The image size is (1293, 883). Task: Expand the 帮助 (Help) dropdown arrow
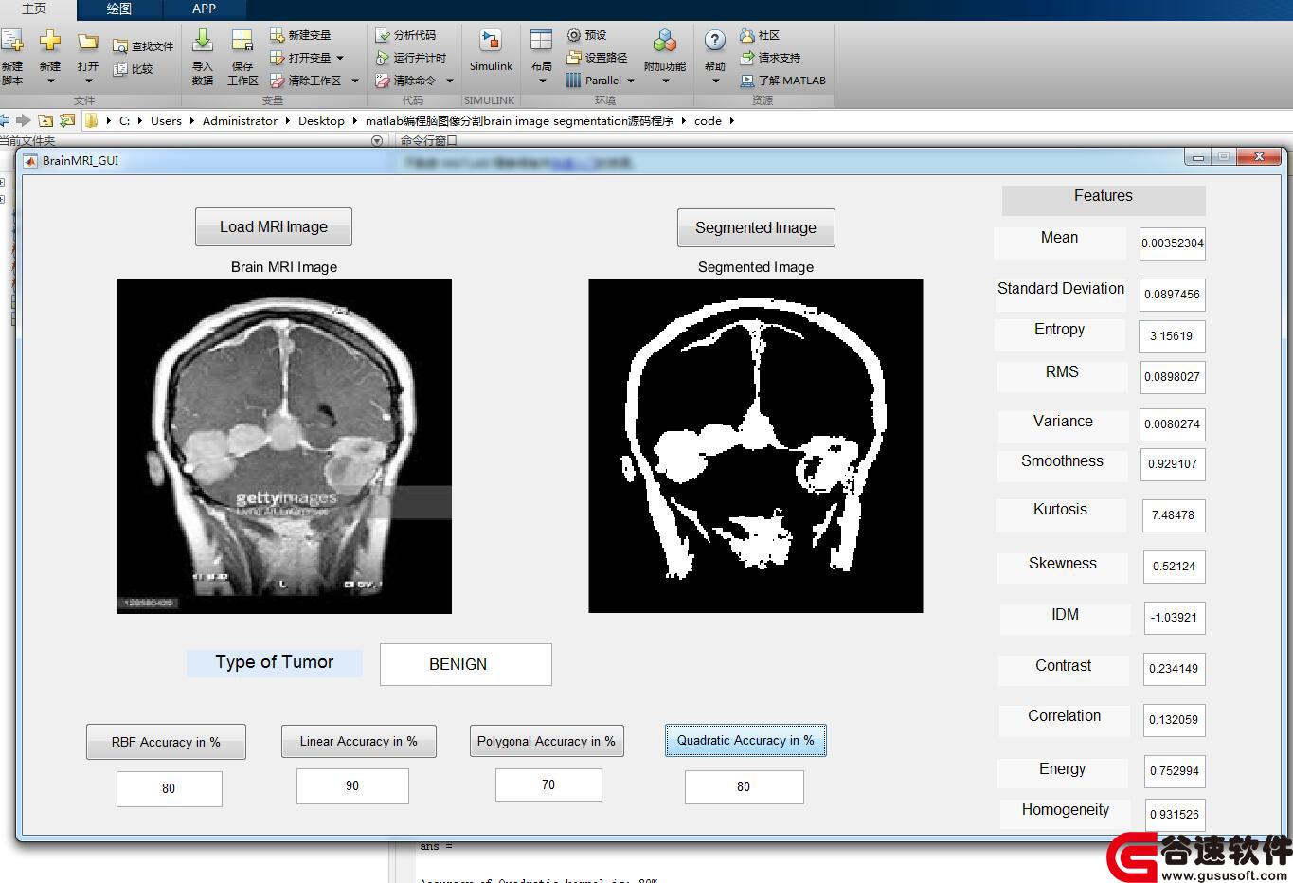(715, 81)
